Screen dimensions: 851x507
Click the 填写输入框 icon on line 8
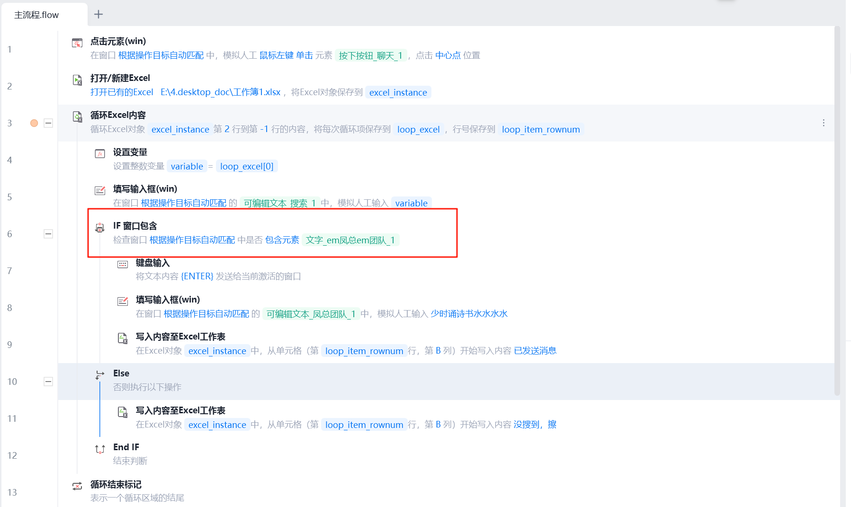click(x=123, y=301)
